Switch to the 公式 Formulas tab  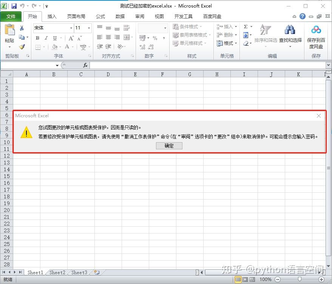coord(100,17)
